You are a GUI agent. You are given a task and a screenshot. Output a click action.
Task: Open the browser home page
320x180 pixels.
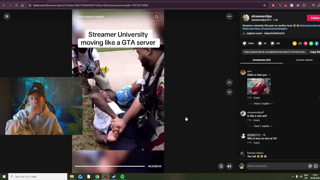[x=22, y=5]
